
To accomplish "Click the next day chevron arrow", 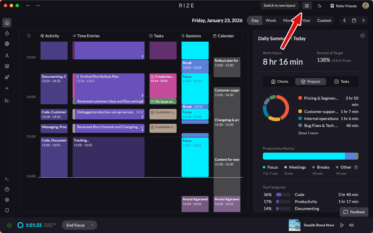I will point(363,20).
